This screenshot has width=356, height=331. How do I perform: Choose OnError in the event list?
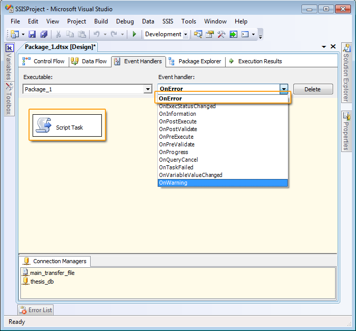point(223,98)
